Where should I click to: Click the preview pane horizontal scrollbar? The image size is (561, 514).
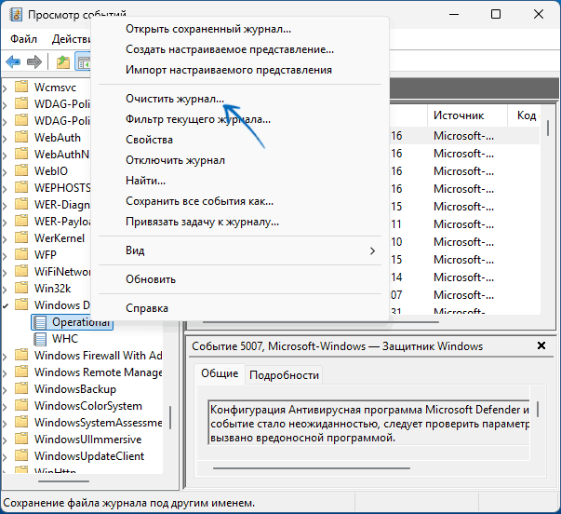pos(312,468)
